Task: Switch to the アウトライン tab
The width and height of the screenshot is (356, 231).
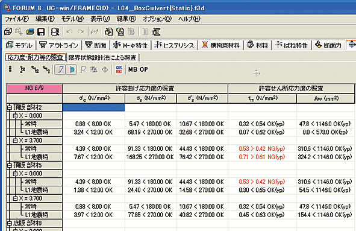Action: click(59, 45)
